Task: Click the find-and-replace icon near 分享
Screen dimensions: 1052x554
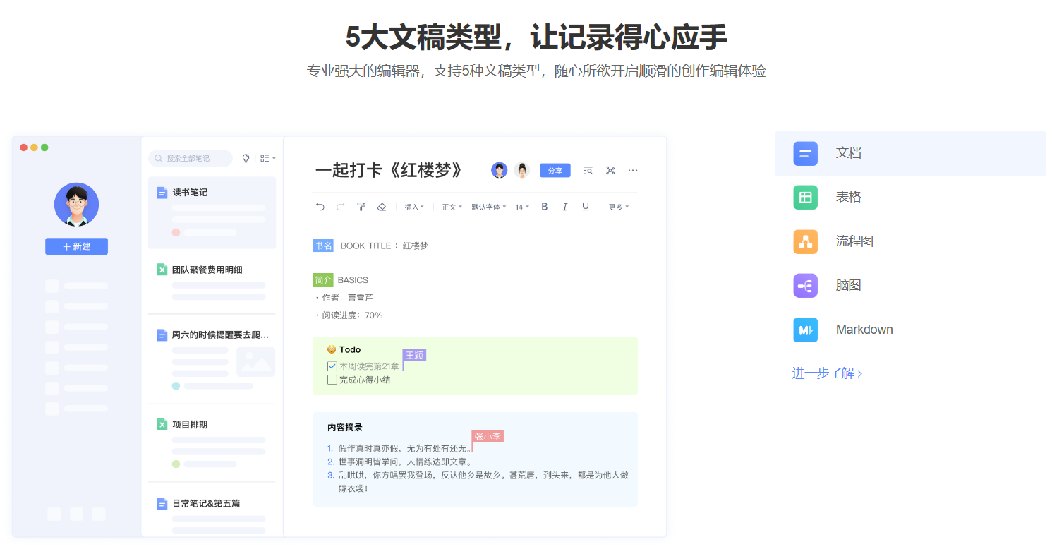Action: point(588,170)
